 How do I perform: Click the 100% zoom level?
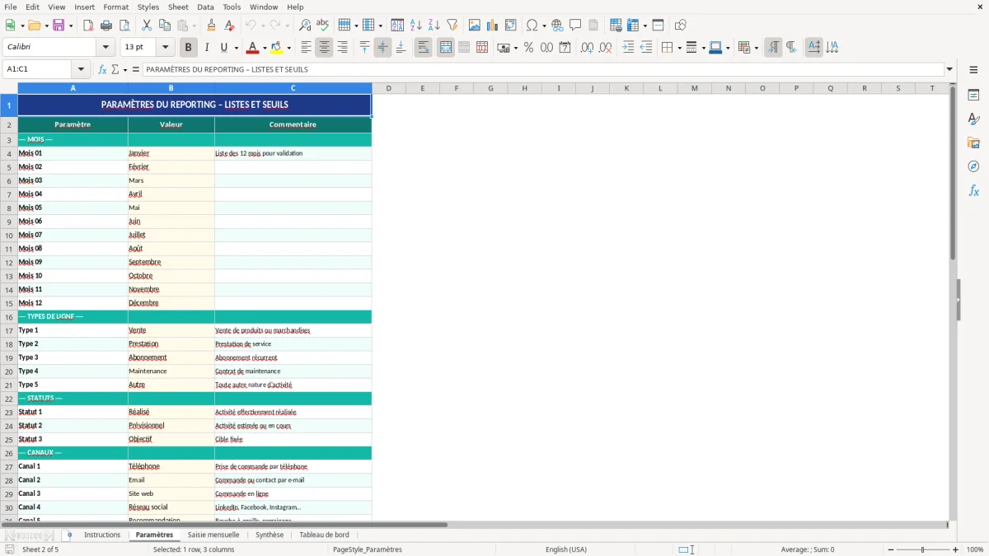point(975,549)
